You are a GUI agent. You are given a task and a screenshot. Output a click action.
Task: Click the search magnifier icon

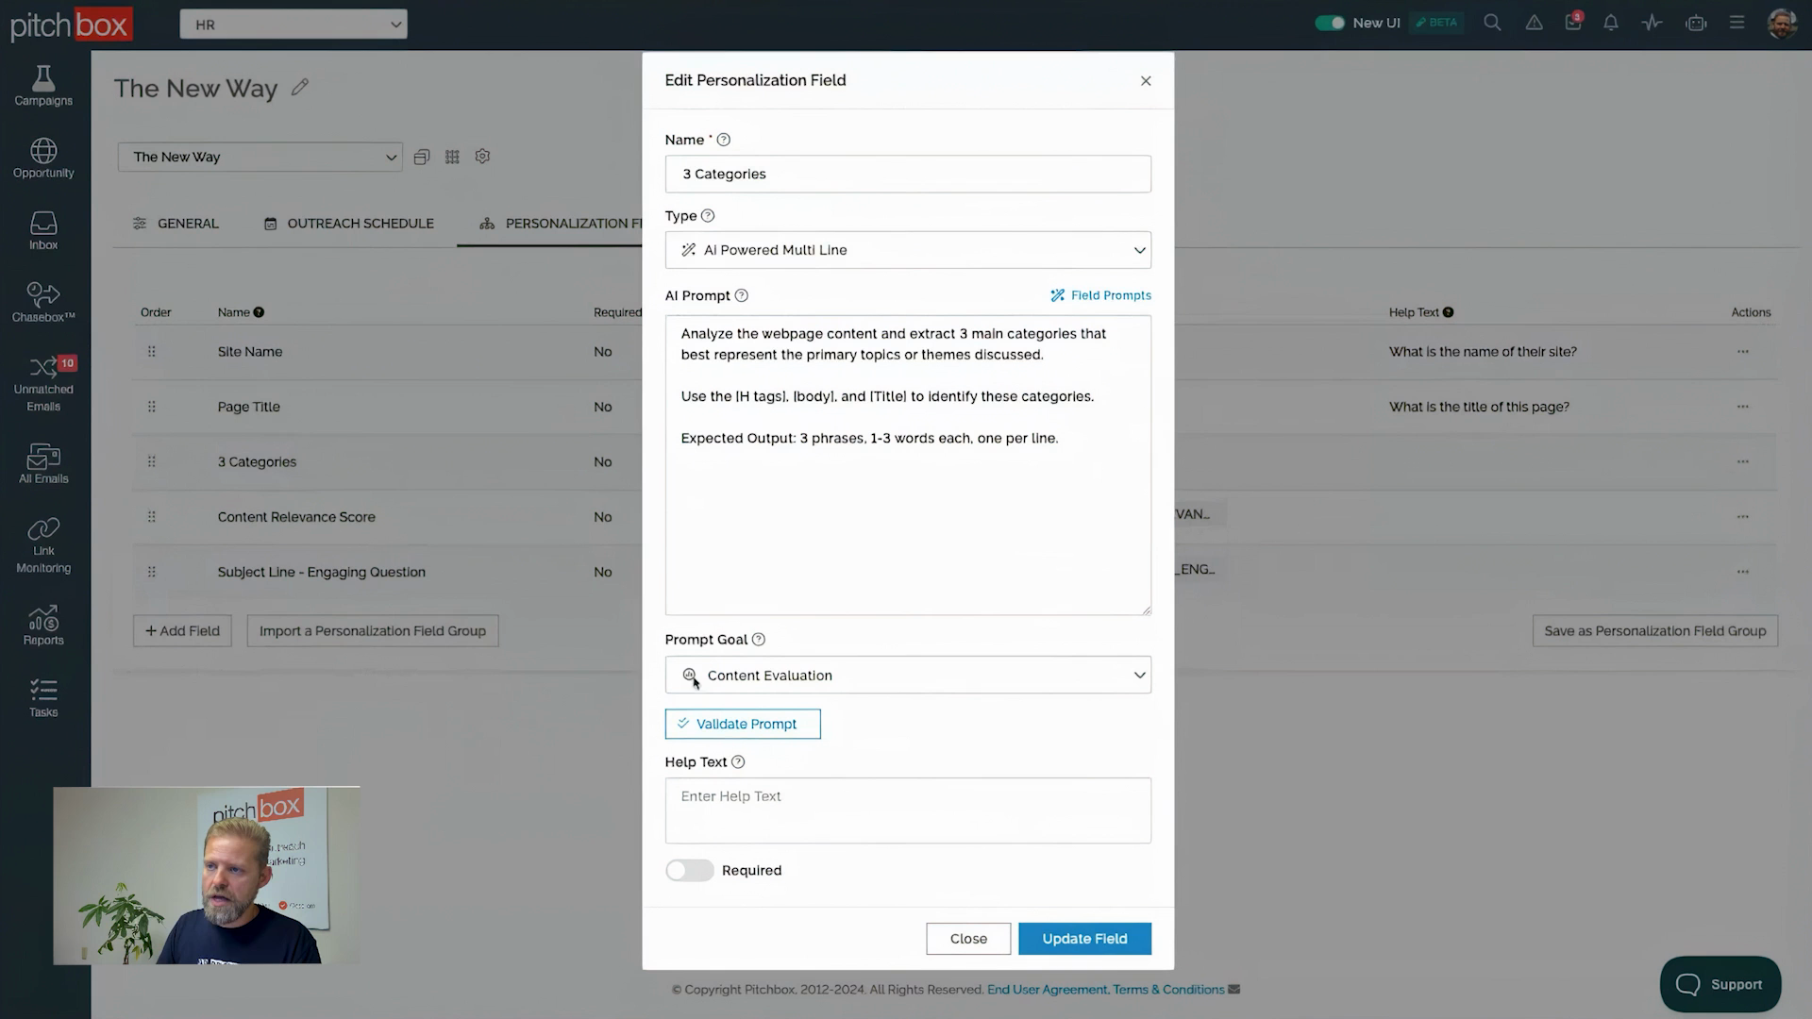[1492, 23]
